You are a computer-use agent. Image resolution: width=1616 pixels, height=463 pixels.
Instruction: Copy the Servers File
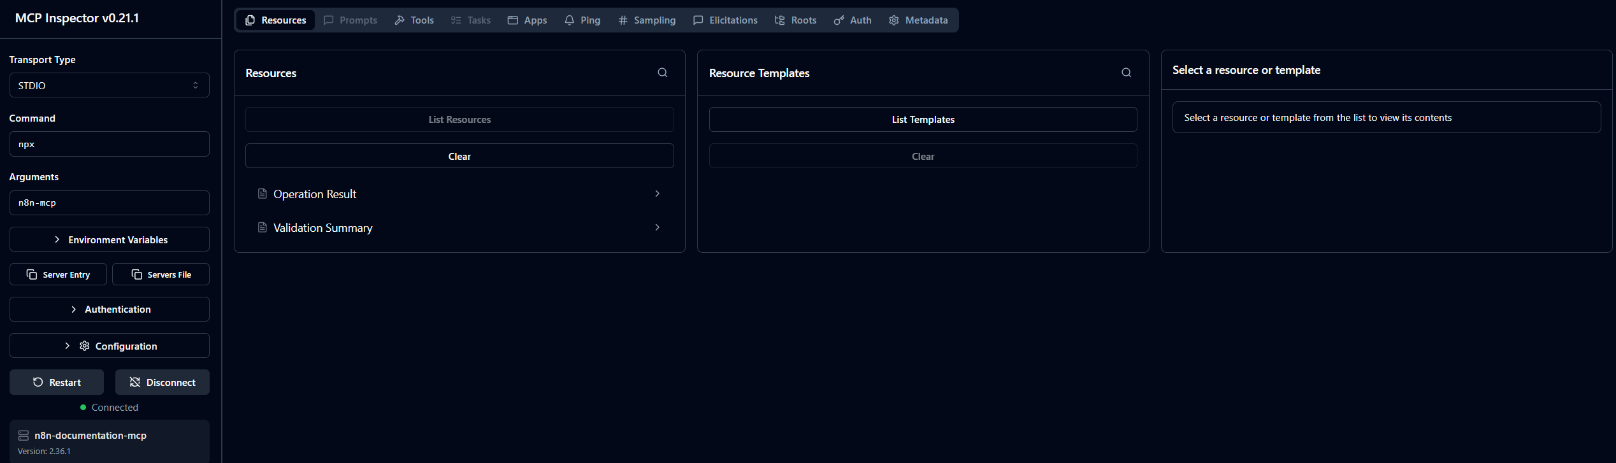pyautogui.click(x=161, y=274)
